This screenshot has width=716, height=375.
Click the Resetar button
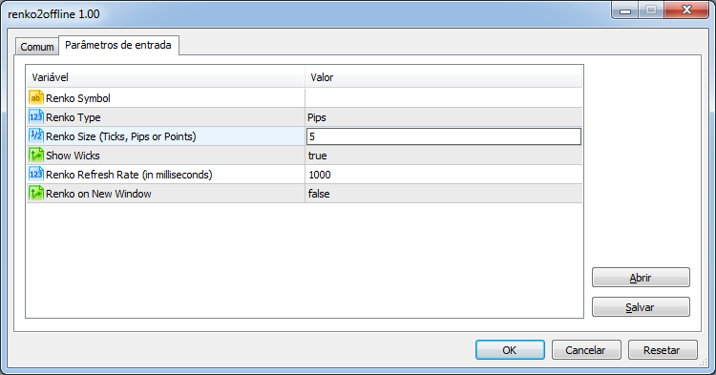[x=663, y=350]
